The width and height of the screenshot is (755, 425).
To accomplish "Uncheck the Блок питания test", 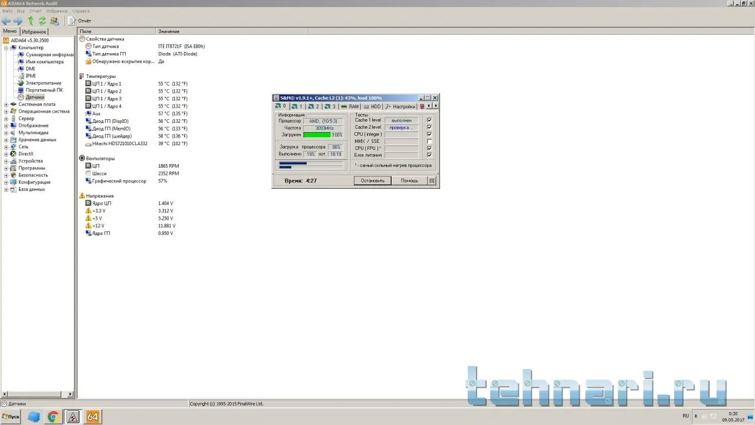I will coord(429,155).
